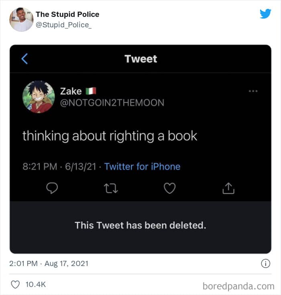Click the share upload icon
281x295 pixels.
[228, 188]
